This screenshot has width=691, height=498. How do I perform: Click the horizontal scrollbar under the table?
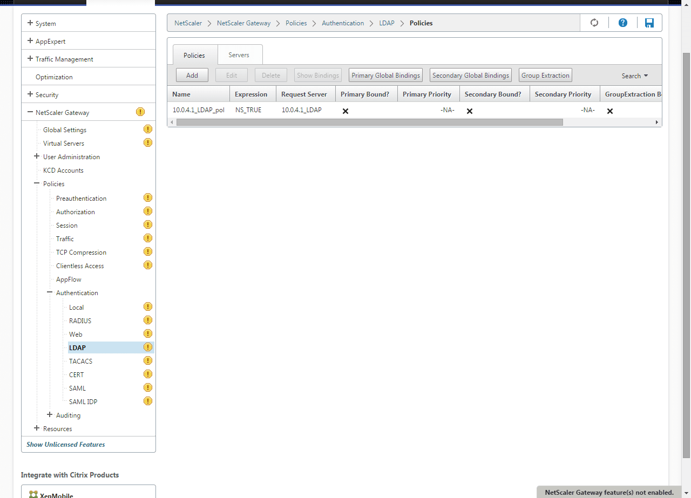tap(369, 122)
